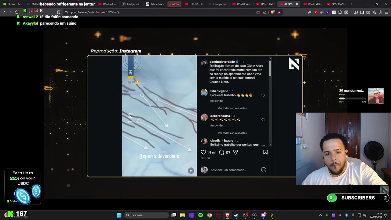Open the media control music-note icon
This screenshot has height=220, width=391.
(x=356, y=12)
